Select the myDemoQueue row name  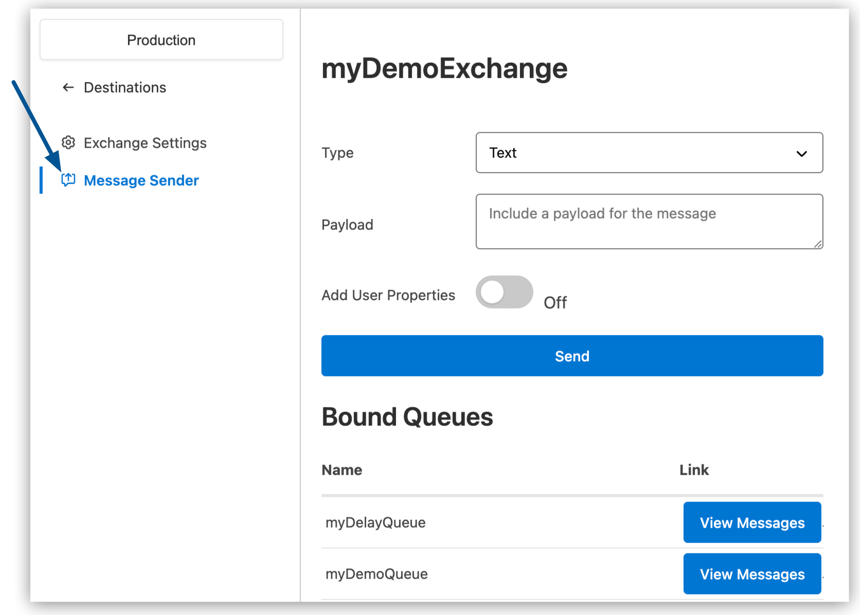pyautogui.click(x=377, y=573)
